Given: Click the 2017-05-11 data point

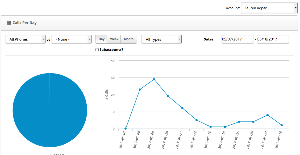Looking at the screenshot, I should (x=182, y=108).
